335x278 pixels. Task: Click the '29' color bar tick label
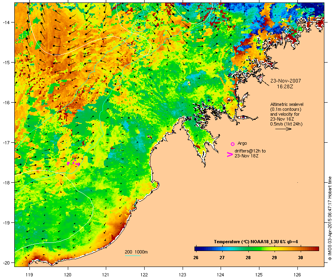[x=274, y=258]
